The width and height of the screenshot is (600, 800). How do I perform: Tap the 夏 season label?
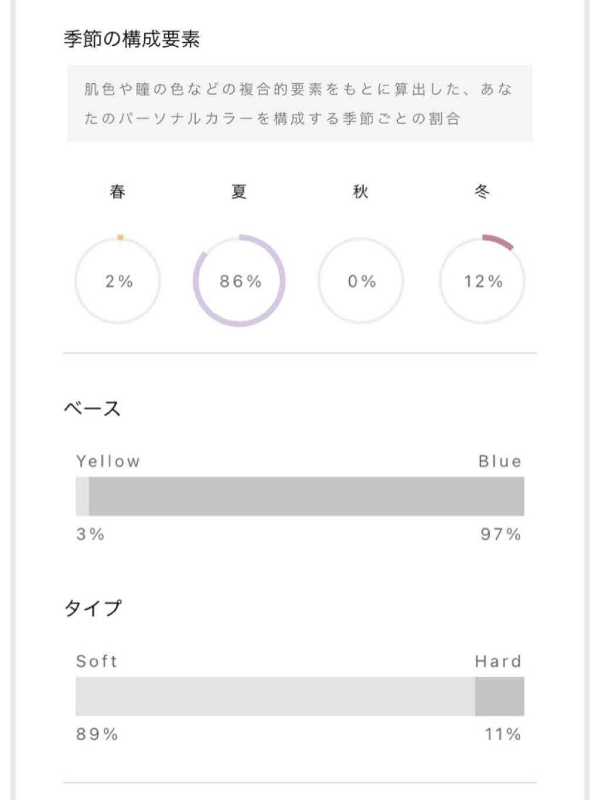point(239,192)
